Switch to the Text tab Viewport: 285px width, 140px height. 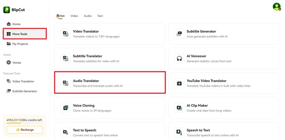(100, 16)
